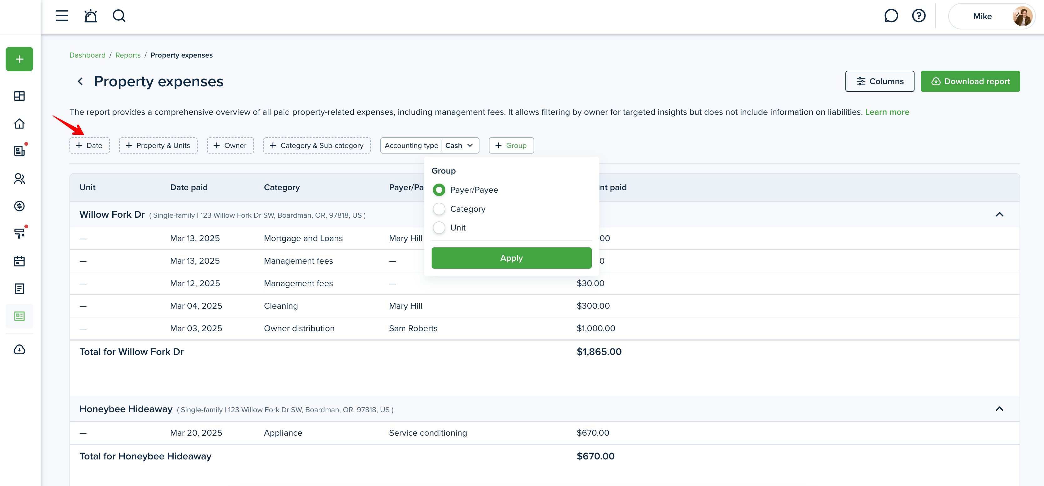1044x486 pixels.
Task: Click the Date paid column header
Action: pyautogui.click(x=189, y=187)
